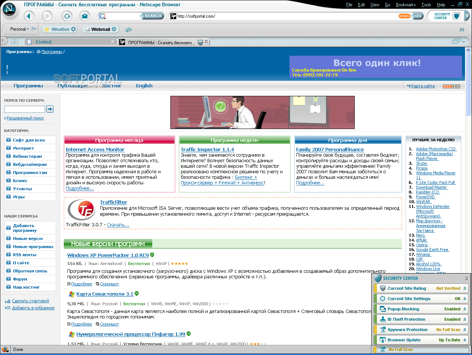Click star rating of Карта Севастополя

(220, 304)
